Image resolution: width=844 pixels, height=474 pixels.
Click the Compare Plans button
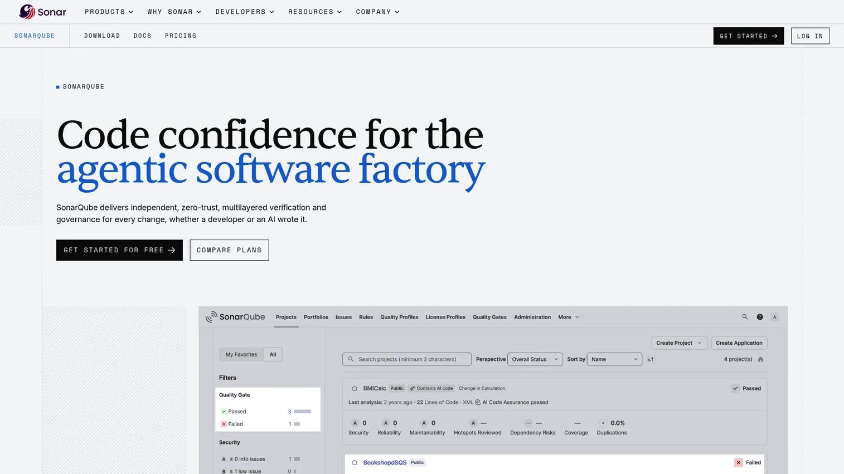point(229,250)
